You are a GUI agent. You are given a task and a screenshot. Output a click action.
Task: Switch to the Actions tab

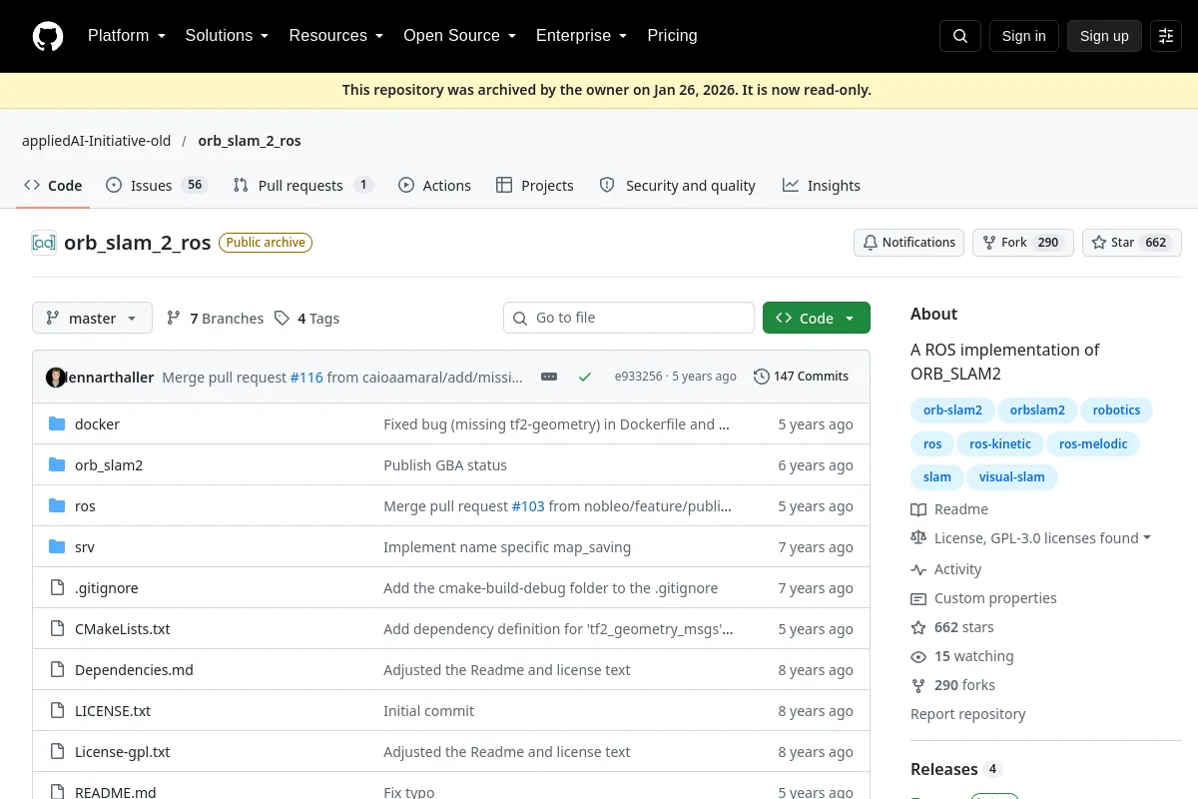pos(434,186)
